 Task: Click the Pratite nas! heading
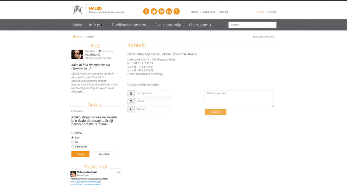pos(95,167)
